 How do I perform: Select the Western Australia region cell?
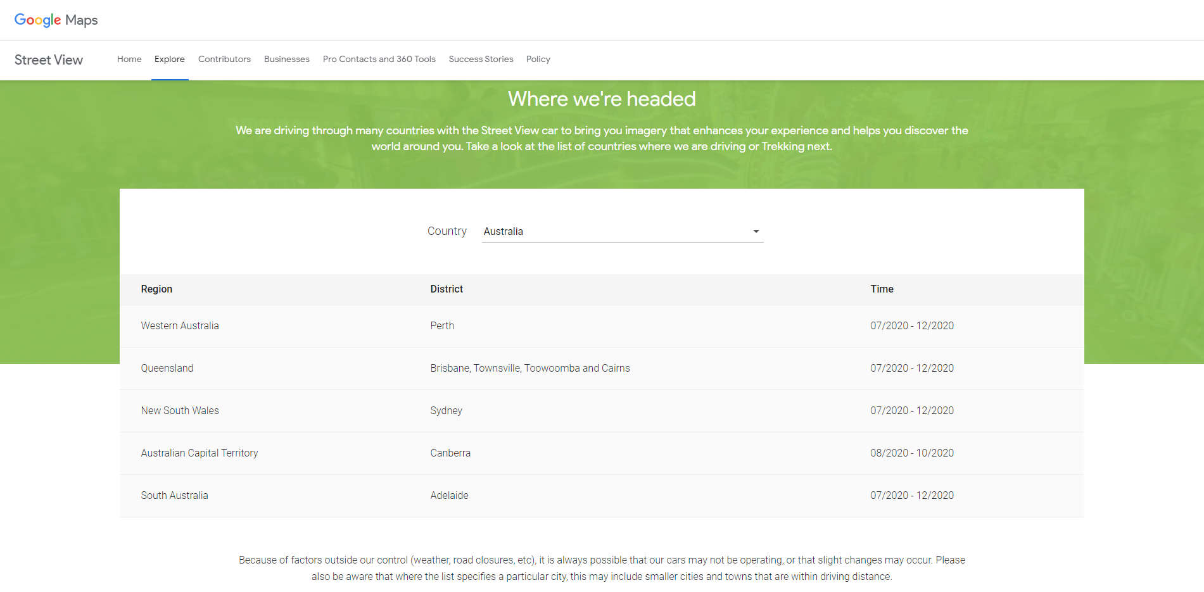pos(180,325)
